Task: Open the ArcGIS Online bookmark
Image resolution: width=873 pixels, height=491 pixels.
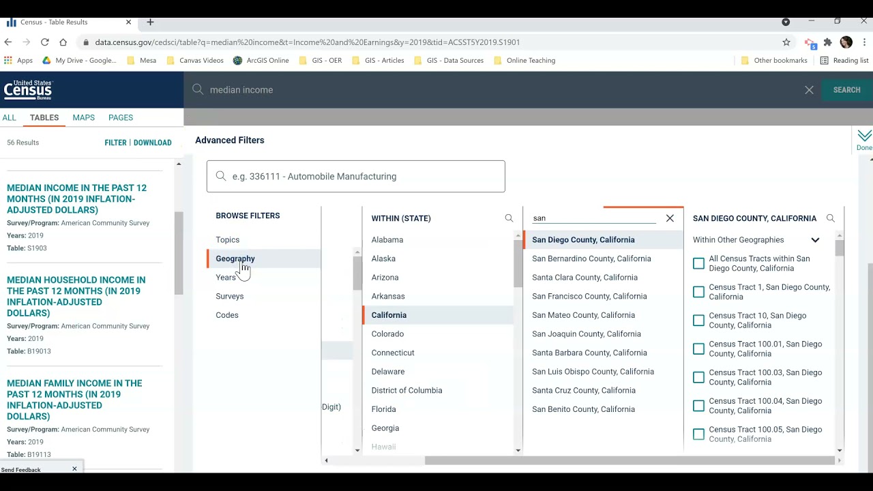Action: [261, 60]
